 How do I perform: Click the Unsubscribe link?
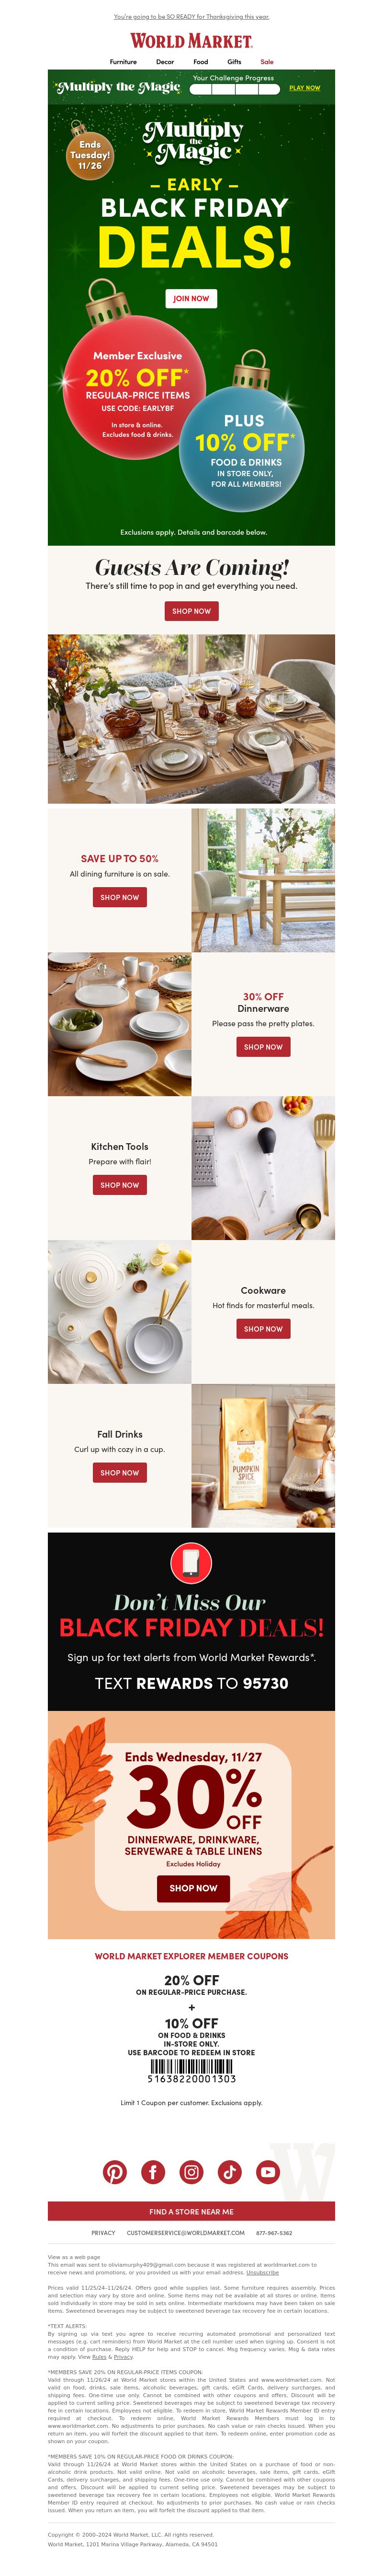point(262,2273)
